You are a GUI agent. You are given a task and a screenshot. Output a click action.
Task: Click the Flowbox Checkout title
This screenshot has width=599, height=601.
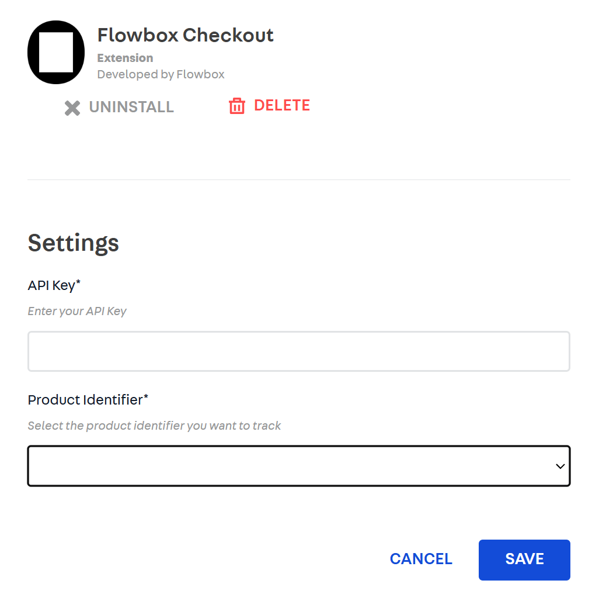click(185, 35)
